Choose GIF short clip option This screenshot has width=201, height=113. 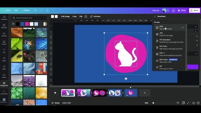pyautogui.click(x=170, y=67)
